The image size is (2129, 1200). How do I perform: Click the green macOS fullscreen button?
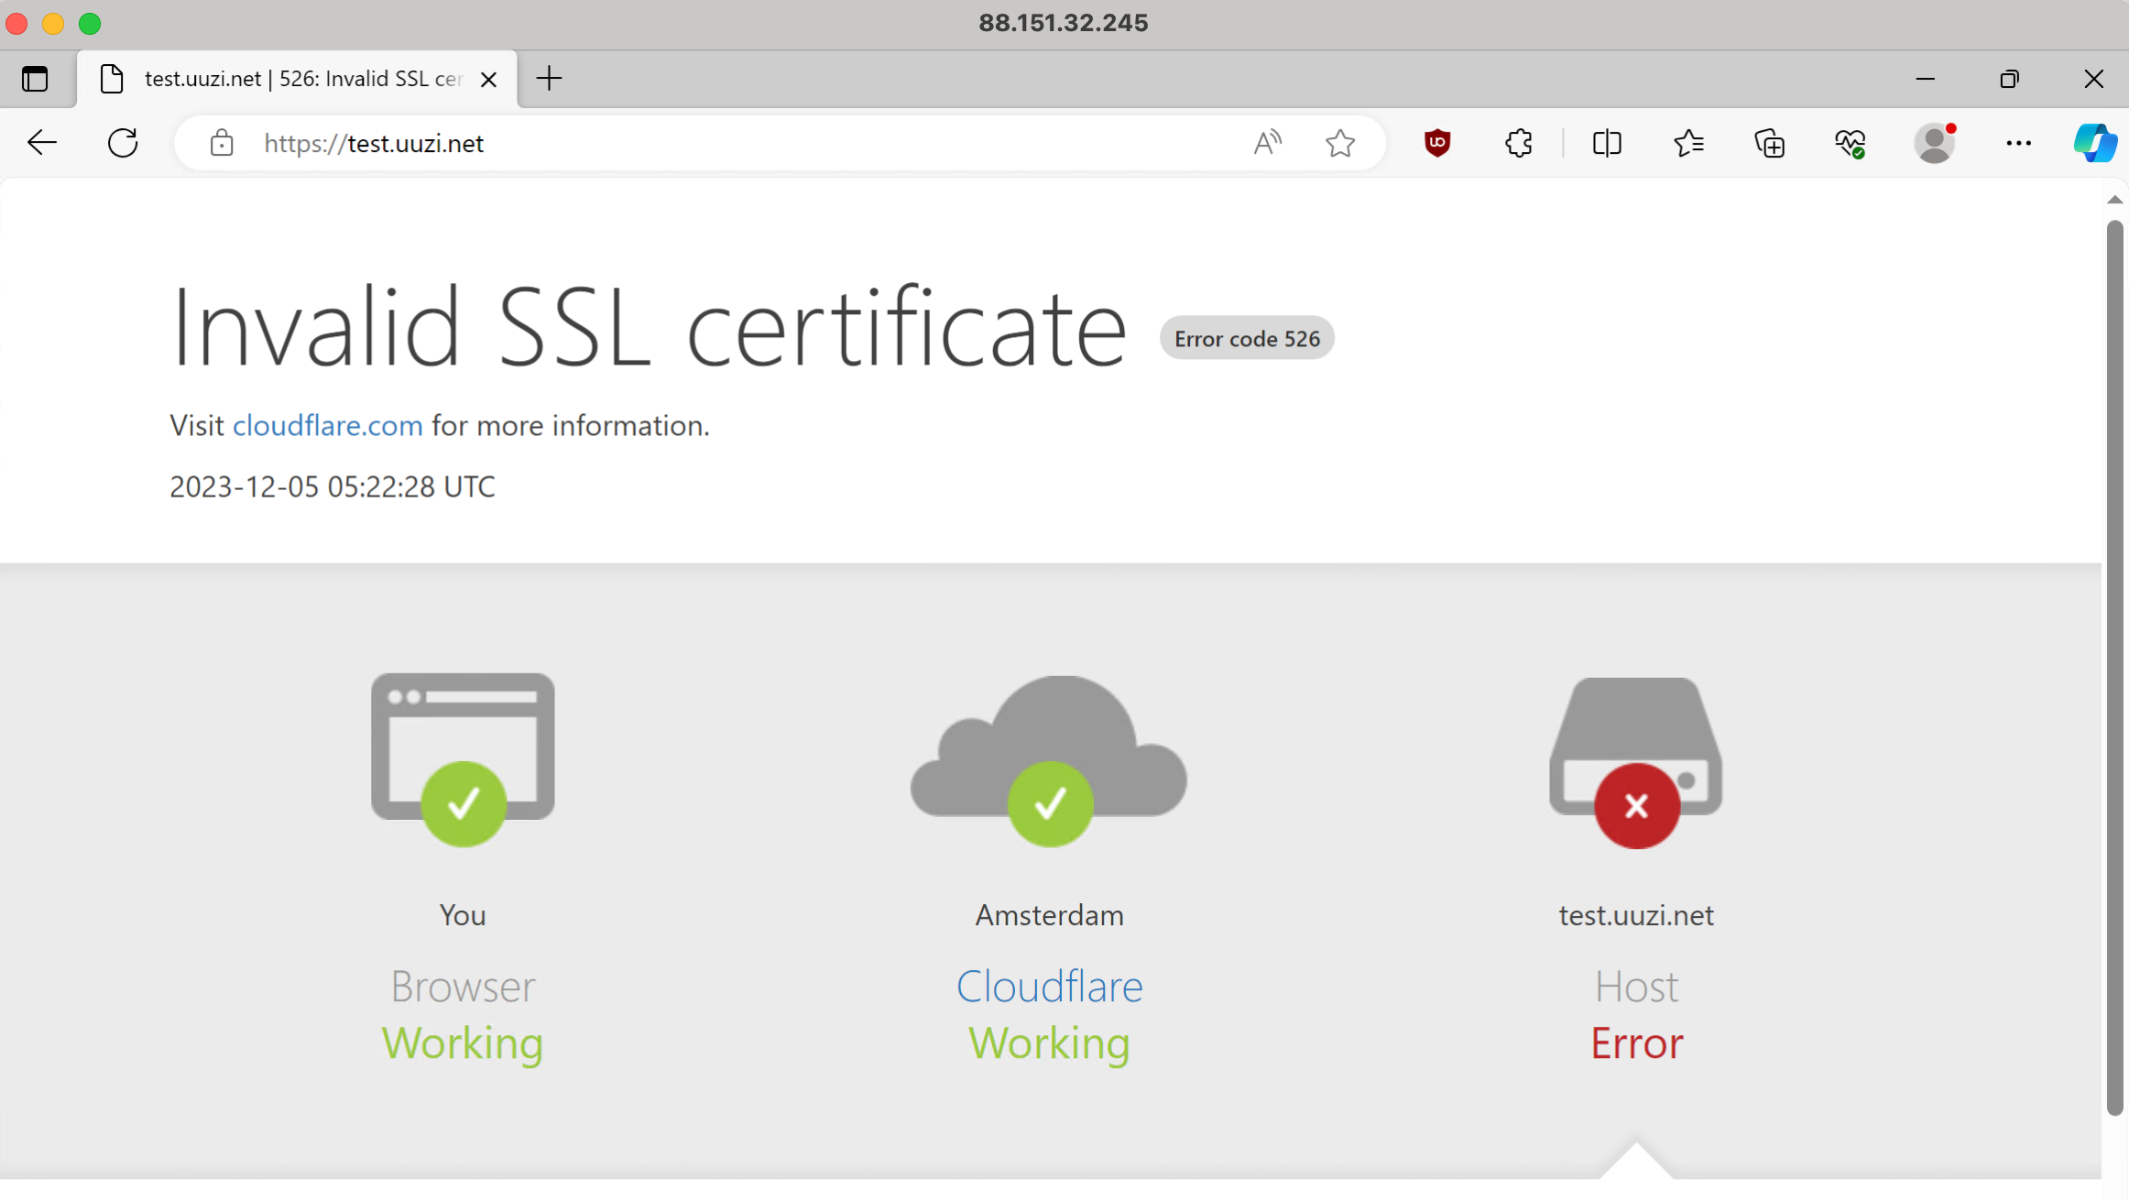pos(90,24)
